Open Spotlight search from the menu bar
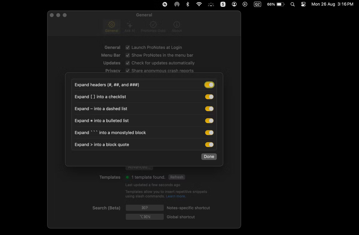The image size is (359, 235). 292,4
